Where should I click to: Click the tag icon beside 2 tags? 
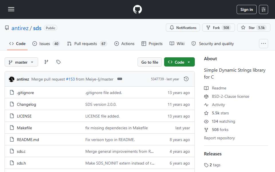206,165
